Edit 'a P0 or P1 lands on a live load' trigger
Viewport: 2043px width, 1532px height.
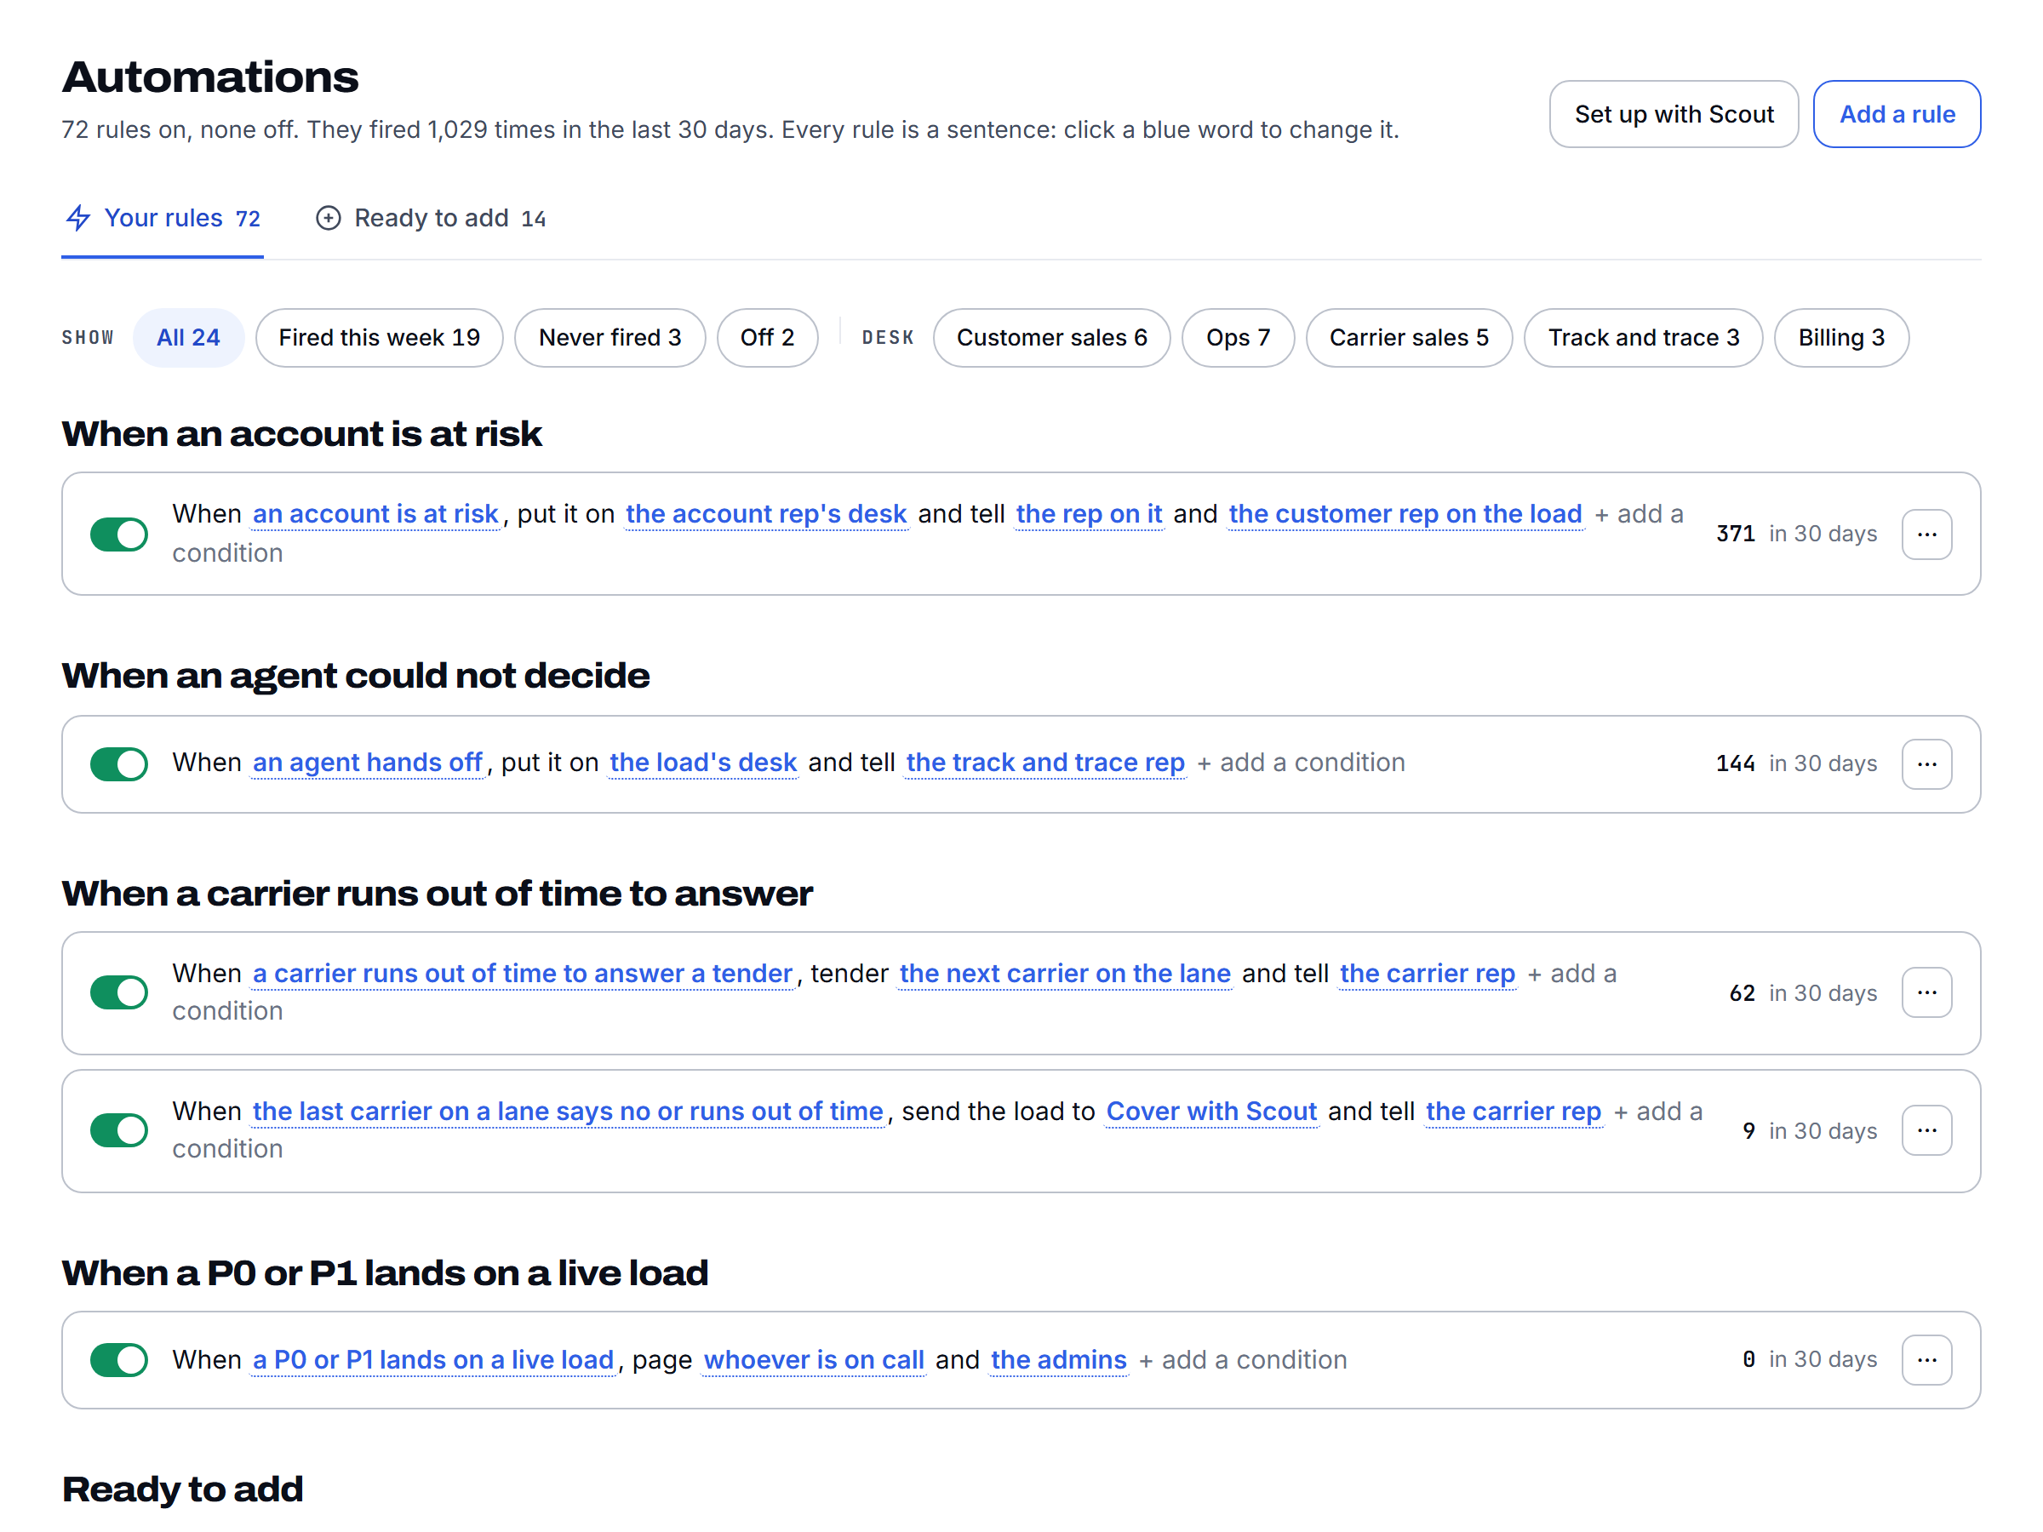pyautogui.click(x=433, y=1359)
